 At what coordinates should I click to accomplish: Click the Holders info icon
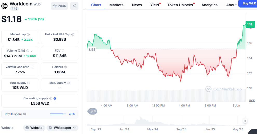[x=65, y=67]
